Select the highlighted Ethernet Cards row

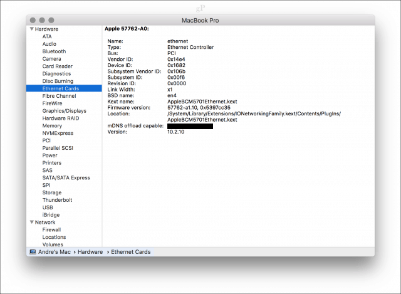point(64,88)
